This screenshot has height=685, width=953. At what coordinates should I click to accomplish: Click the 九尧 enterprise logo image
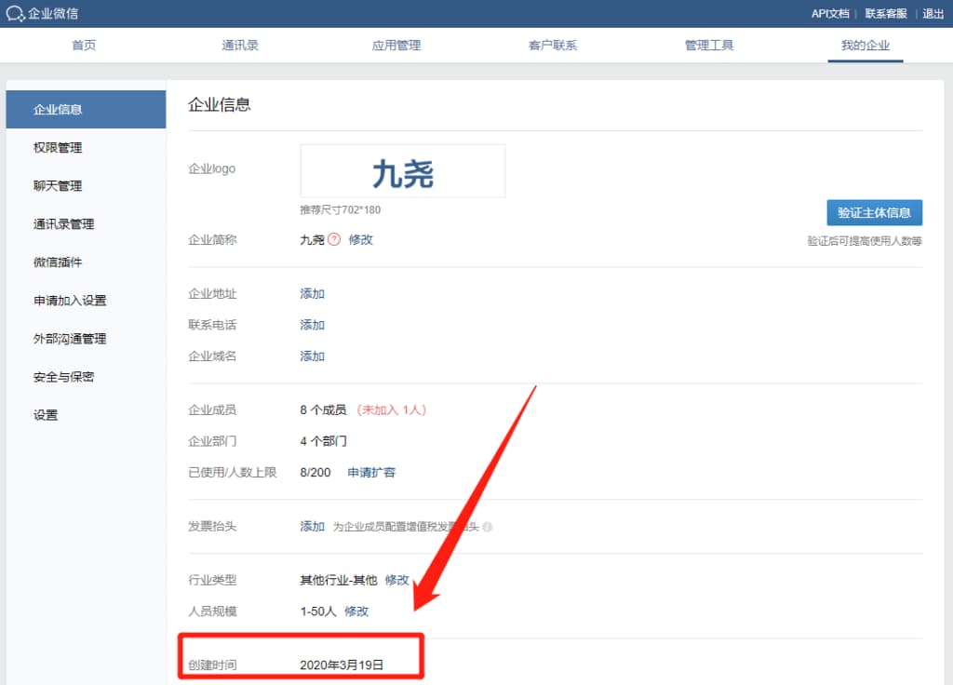click(x=402, y=170)
